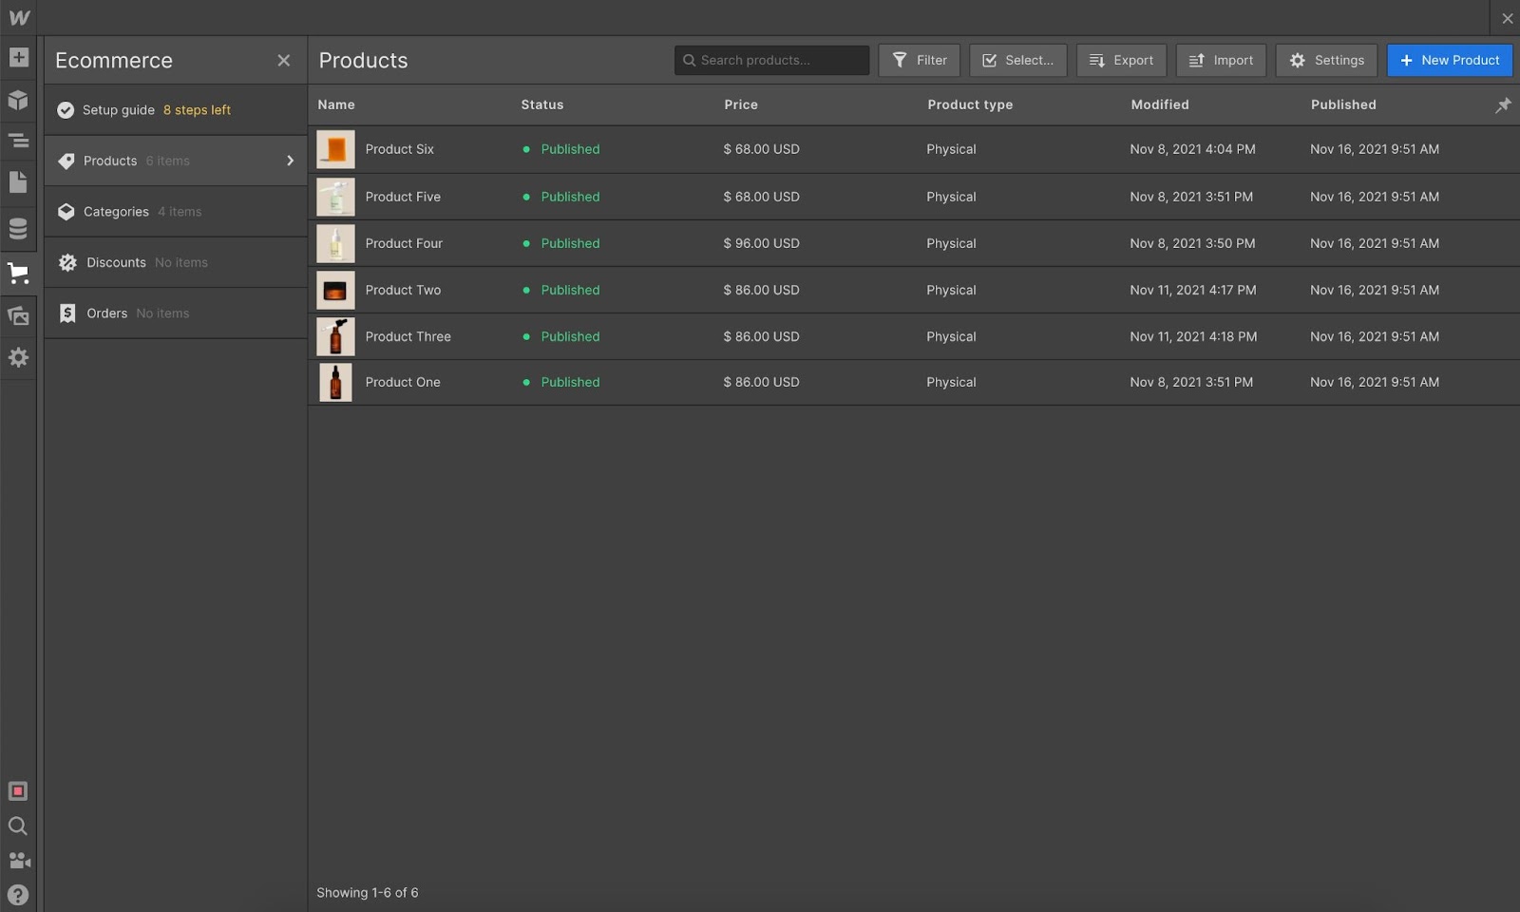Open the site Settings gear in sidebar
Screen dimensions: 1520x912
pos(18,358)
